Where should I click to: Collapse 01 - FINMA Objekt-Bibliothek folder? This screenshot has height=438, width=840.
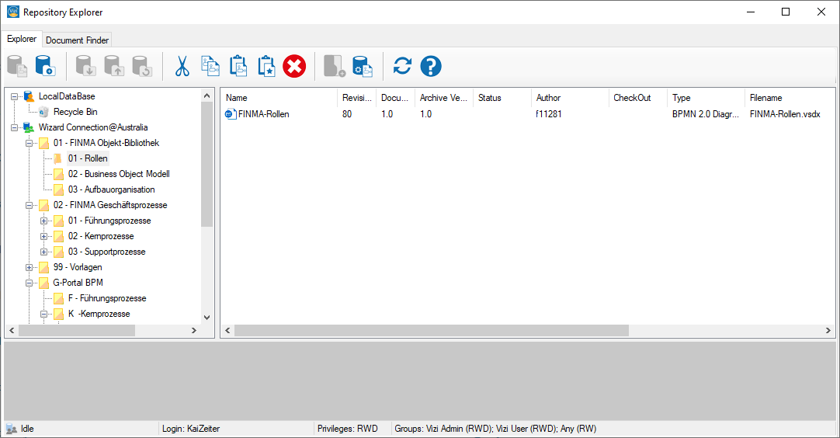[30, 143]
